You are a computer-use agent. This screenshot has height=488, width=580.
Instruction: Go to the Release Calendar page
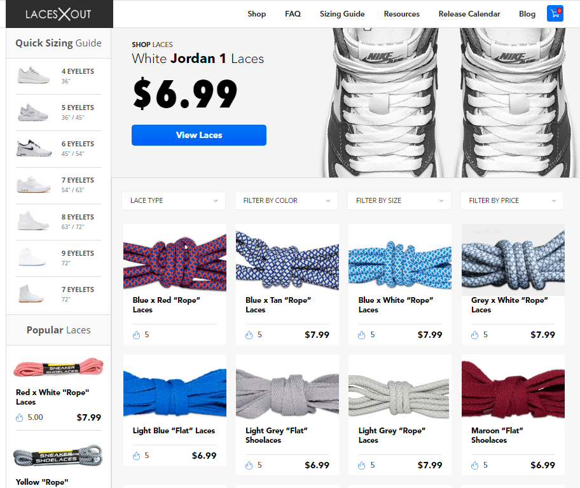[469, 14]
